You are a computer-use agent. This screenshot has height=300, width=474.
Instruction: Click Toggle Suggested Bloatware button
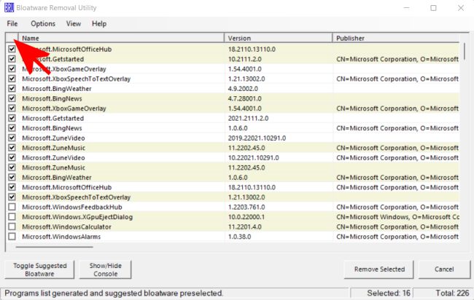39,269
